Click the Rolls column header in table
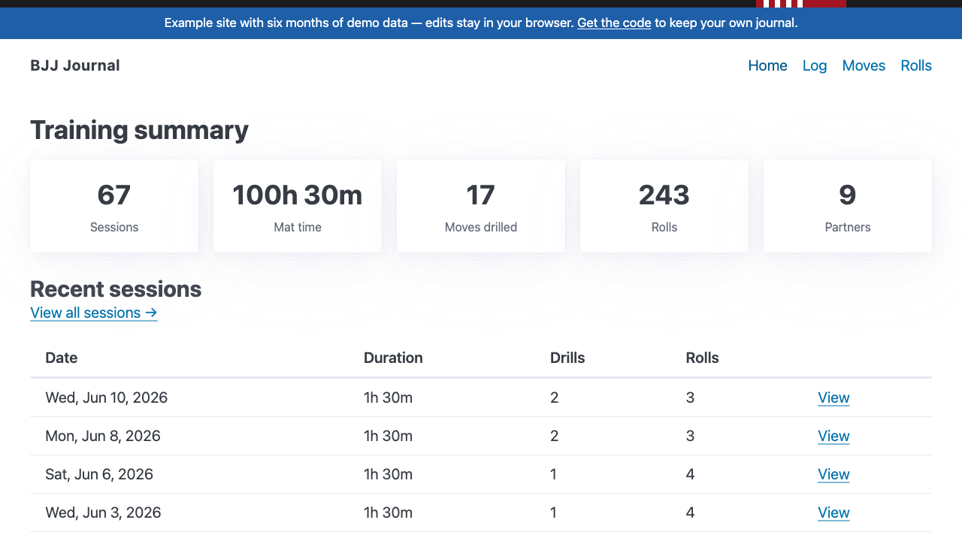The width and height of the screenshot is (962, 541). 702,358
